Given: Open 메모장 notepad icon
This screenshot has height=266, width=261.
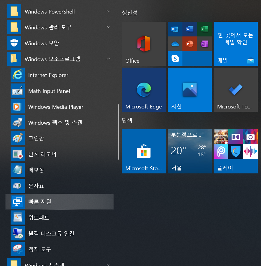Looking at the screenshot, I should tap(17, 170).
